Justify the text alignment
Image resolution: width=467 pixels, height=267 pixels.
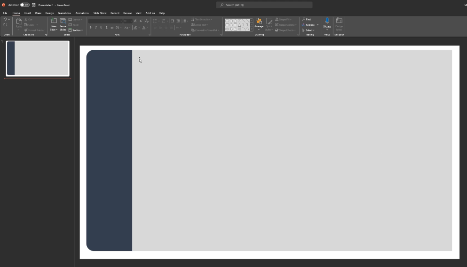(x=171, y=28)
